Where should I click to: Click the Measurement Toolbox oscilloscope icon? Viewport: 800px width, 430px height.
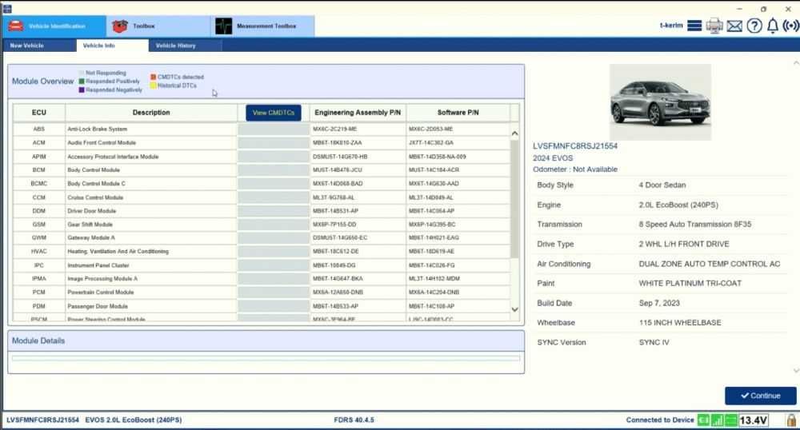point(223,26)
